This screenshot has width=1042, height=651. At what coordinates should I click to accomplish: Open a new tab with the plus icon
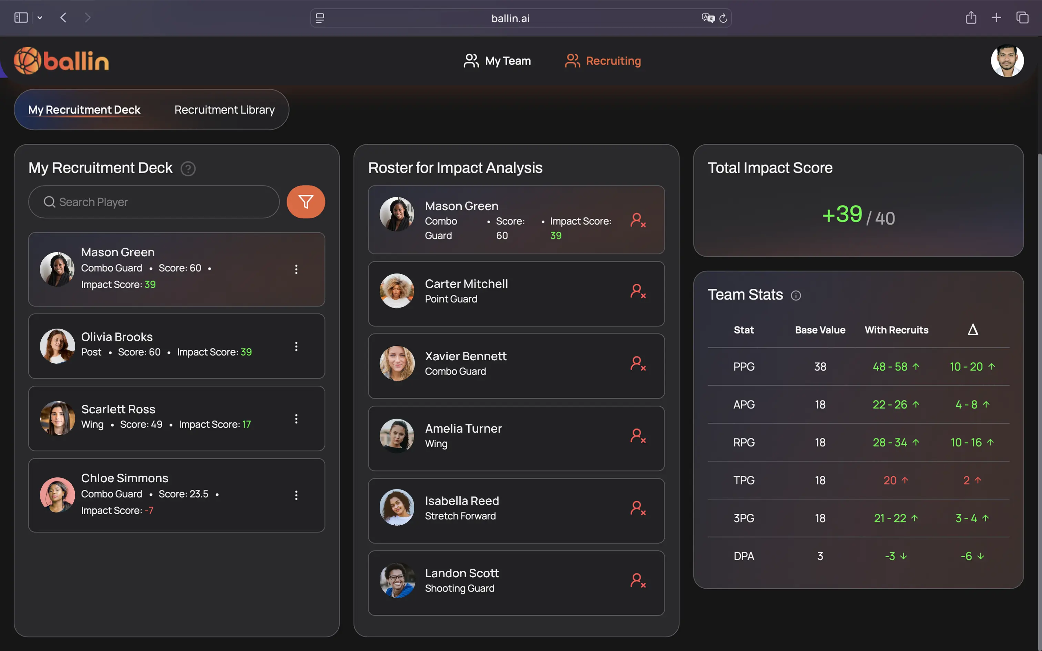997,18
